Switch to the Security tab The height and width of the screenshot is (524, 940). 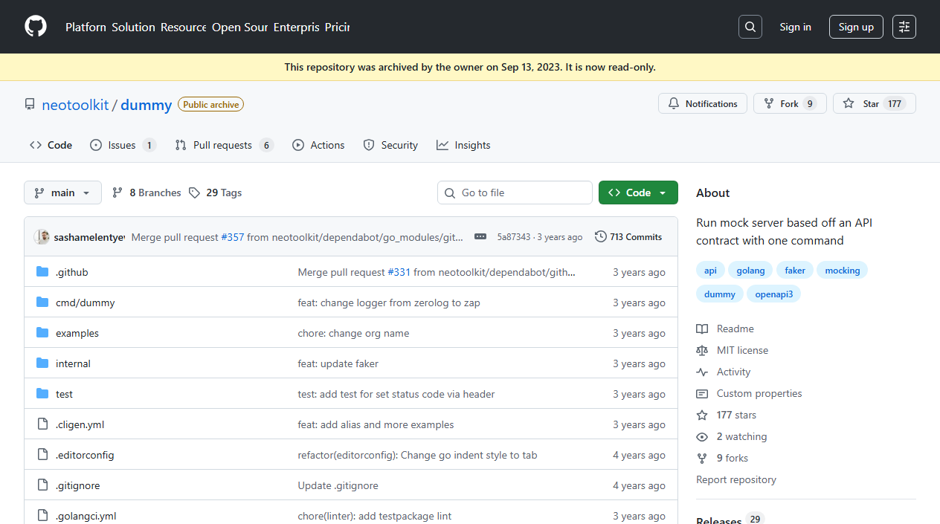(x=390, y=145)
